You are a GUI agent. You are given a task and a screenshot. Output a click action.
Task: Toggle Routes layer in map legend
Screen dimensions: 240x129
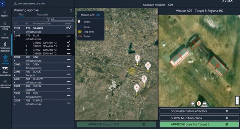[x=80, y=36]
